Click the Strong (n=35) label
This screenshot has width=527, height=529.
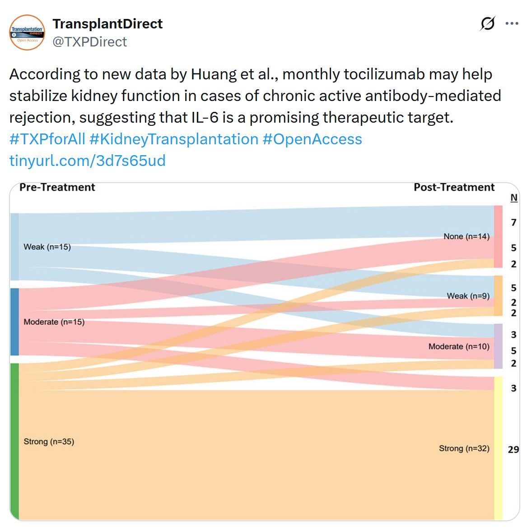point(49,442)
